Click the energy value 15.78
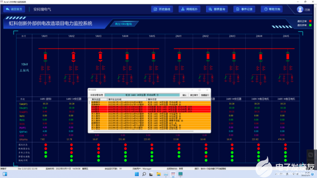This screenshot has height=178, width=317. pos(69,139)
